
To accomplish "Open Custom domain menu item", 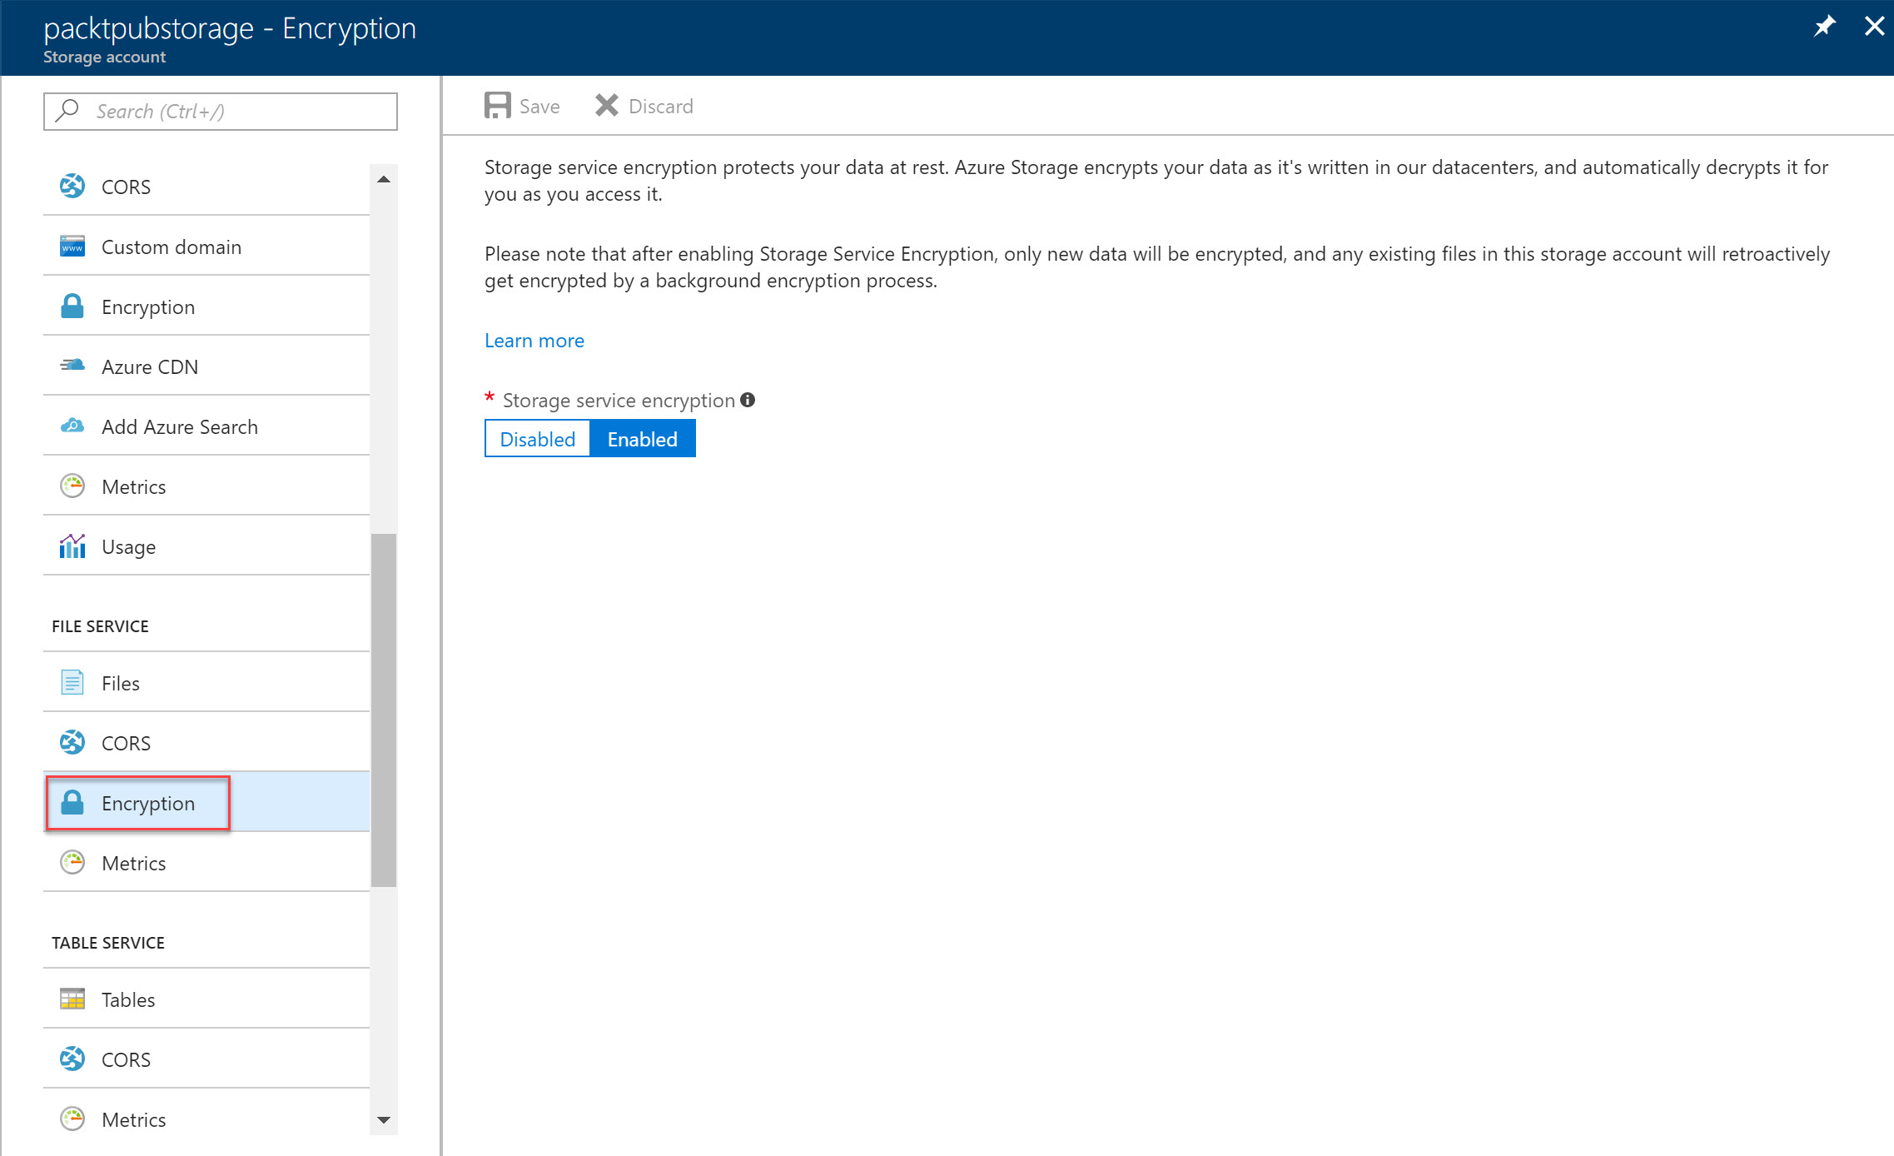I will pyautogui.click(x=206, y=247).
